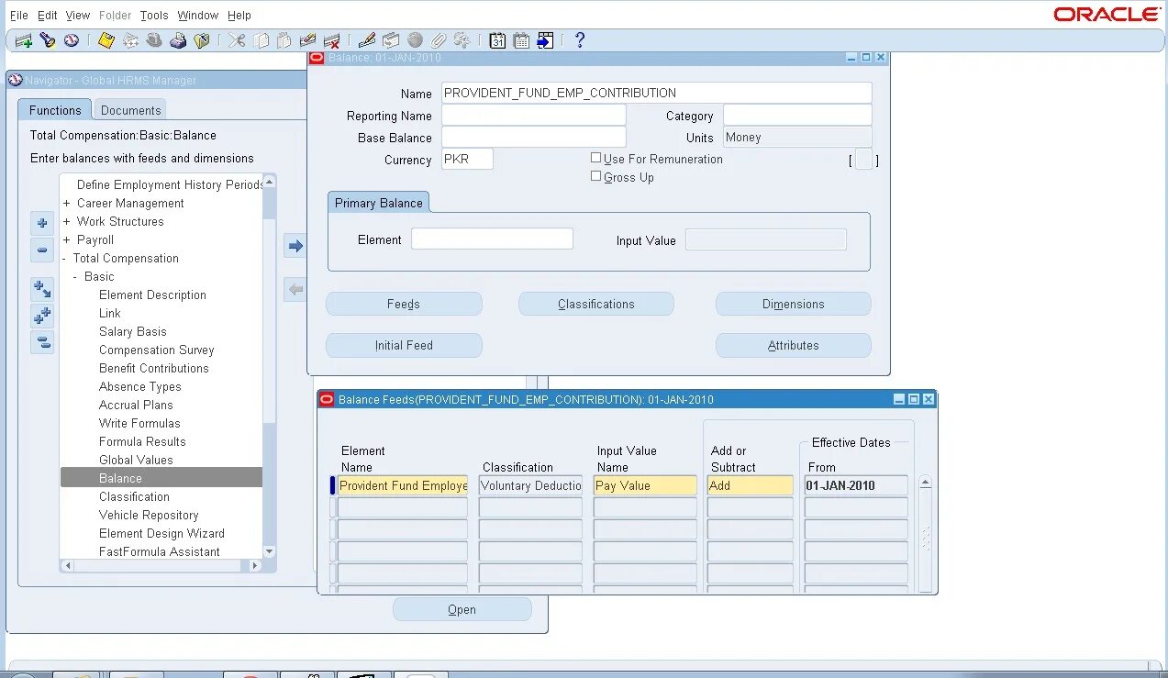
Task: Select the Functions tab in Navigator
Action: point(55,110)
